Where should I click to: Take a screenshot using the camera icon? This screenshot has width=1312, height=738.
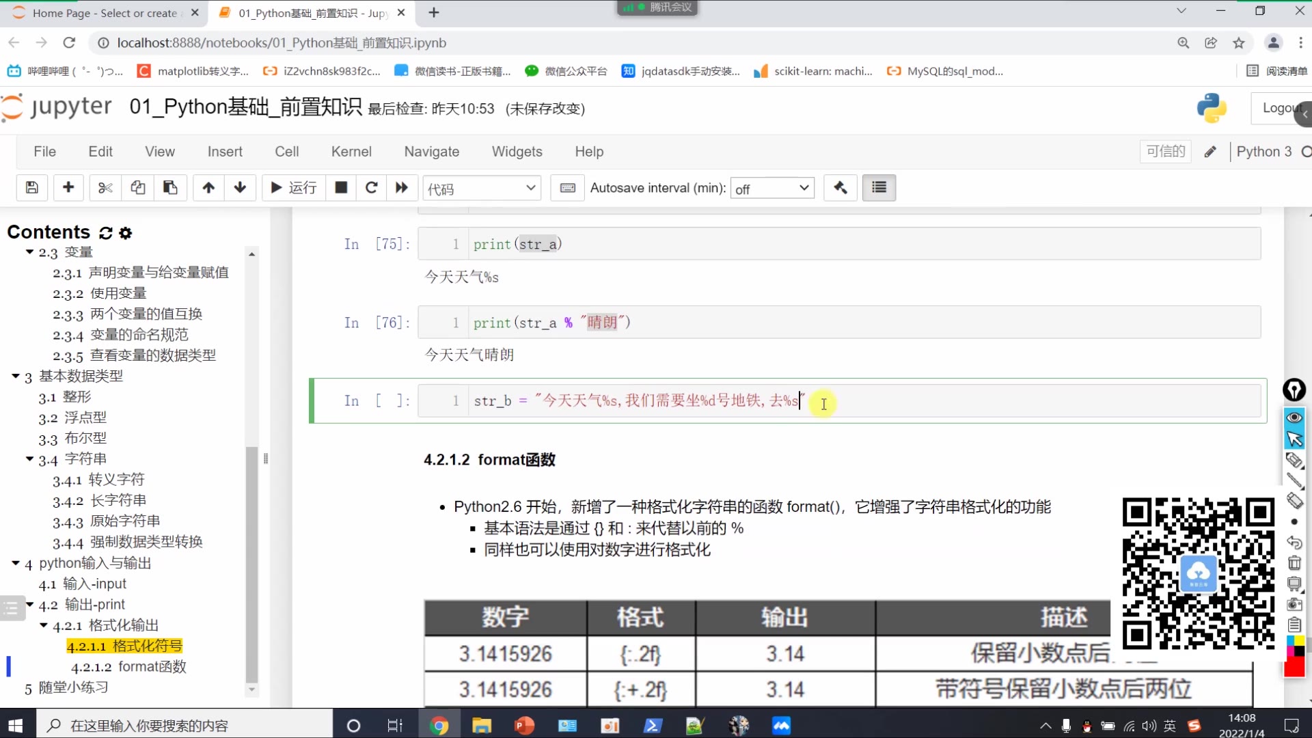1294,603
